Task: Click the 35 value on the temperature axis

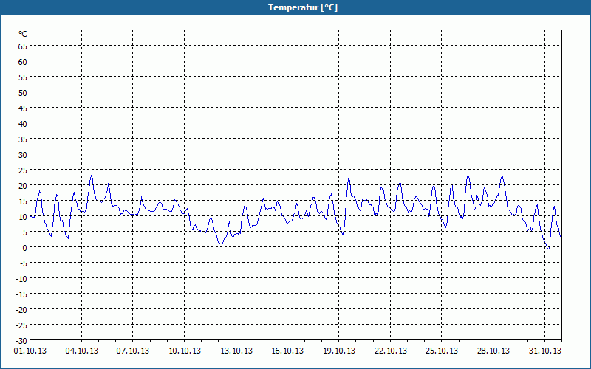Action: 23,139
